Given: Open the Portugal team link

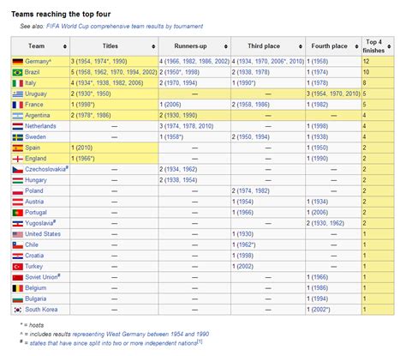Looking at the screenshot, I should click(36, 213).
